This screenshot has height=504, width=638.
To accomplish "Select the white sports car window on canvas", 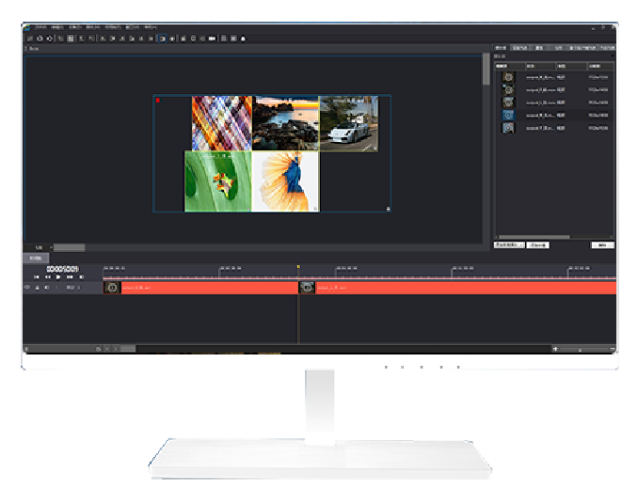I will 349,124.
